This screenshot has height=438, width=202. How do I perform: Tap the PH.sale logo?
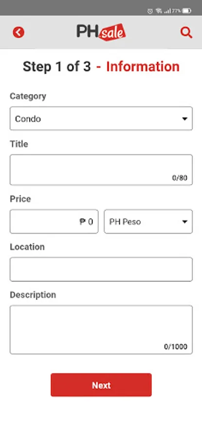click(101, 32)
